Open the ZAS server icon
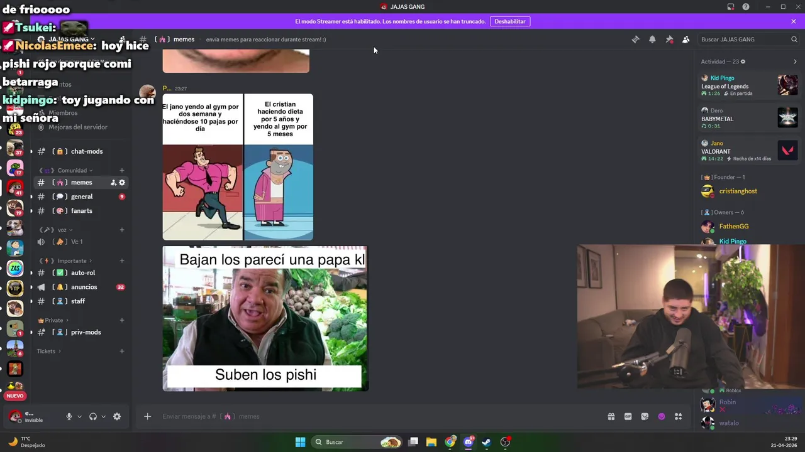 15,268
